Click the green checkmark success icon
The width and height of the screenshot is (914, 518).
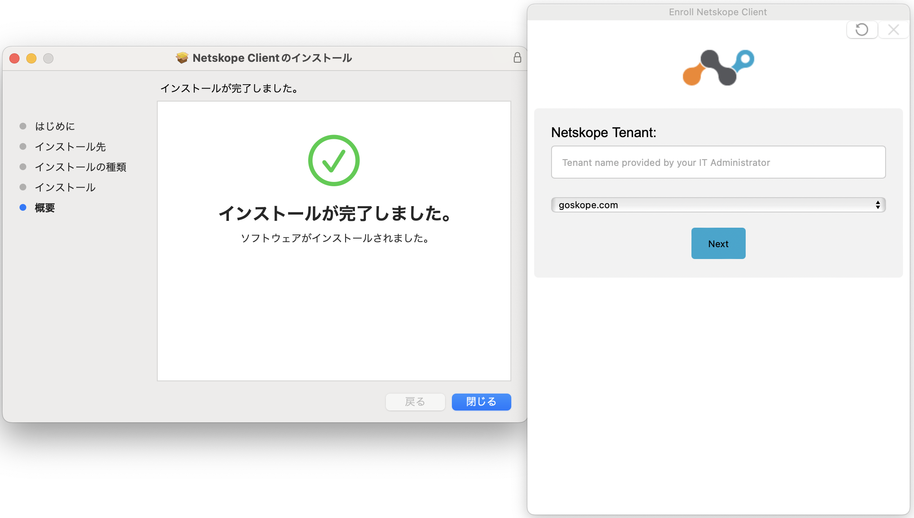pyautogui.click(x=334, y=160)
